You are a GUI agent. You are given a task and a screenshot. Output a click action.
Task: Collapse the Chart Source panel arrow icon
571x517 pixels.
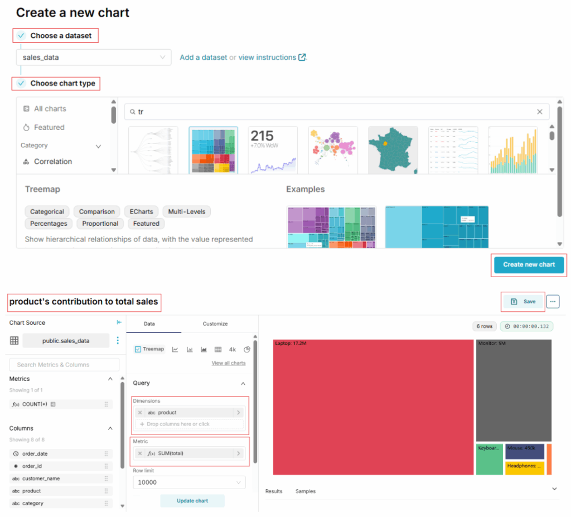pyautogui.click(x=119, y=322)
